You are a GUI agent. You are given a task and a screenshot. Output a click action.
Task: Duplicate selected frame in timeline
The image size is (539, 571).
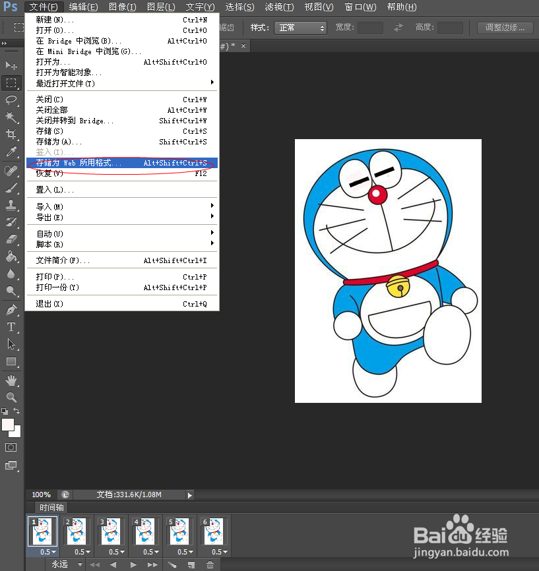[x=191, y=565]
